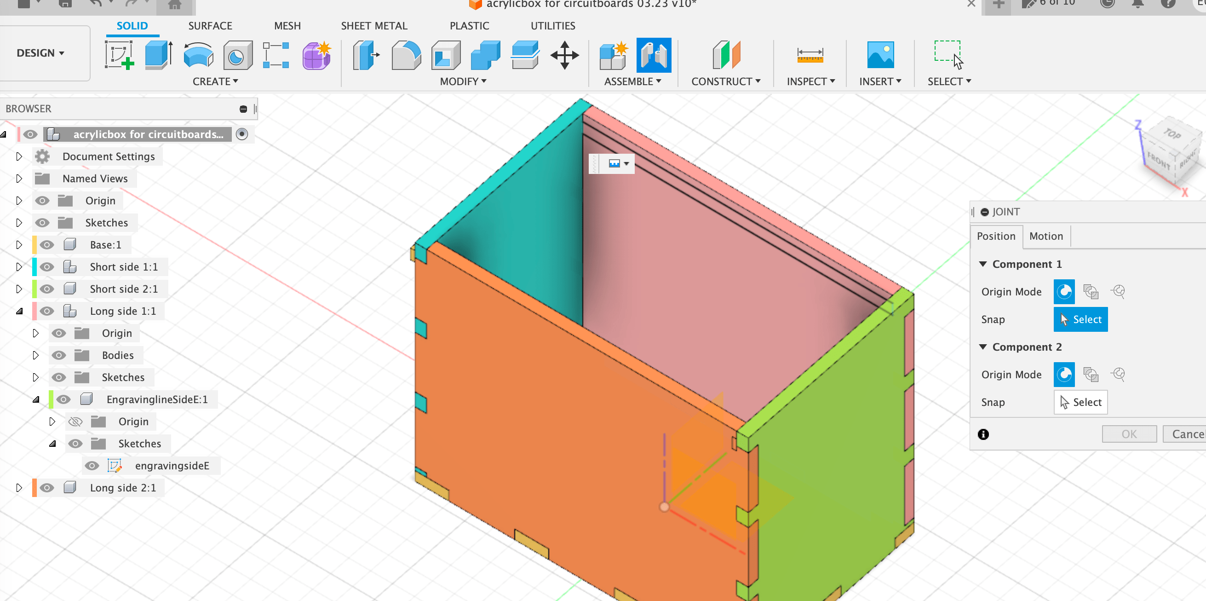Image resolution: width=1206 pixels, height=601 pixels.
Task: Toggle the root component activate radio button
Action: pos(242,134)
